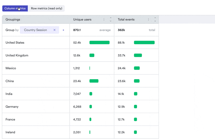
Task: Select the Germany row
Action: point(80,107)
